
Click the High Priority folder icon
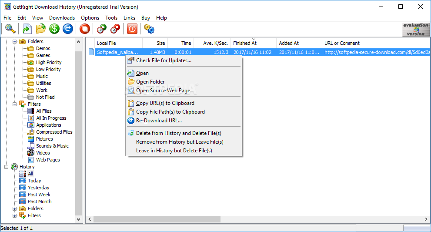[x=31, y=63]
